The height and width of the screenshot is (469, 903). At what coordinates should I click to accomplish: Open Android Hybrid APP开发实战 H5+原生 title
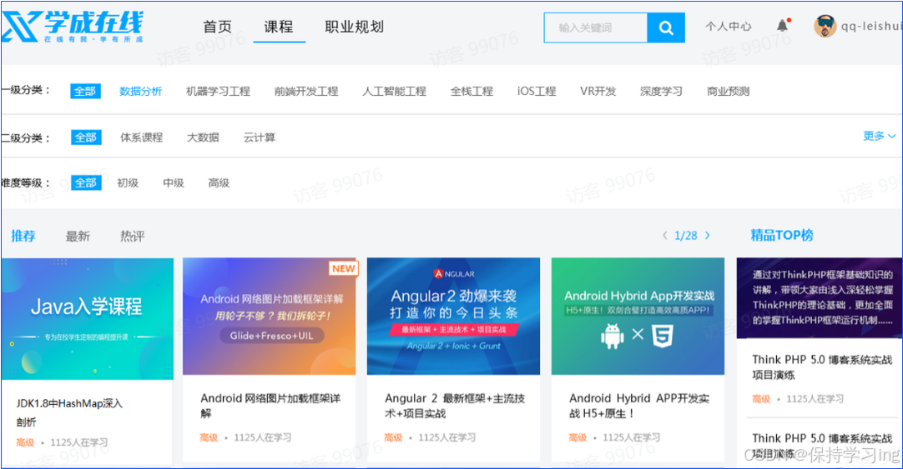[x=638, y=406]
